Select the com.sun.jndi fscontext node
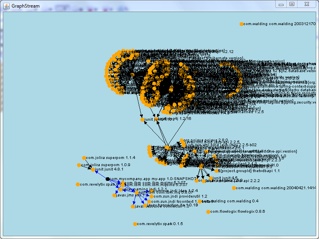 click(x=149, y=202)
